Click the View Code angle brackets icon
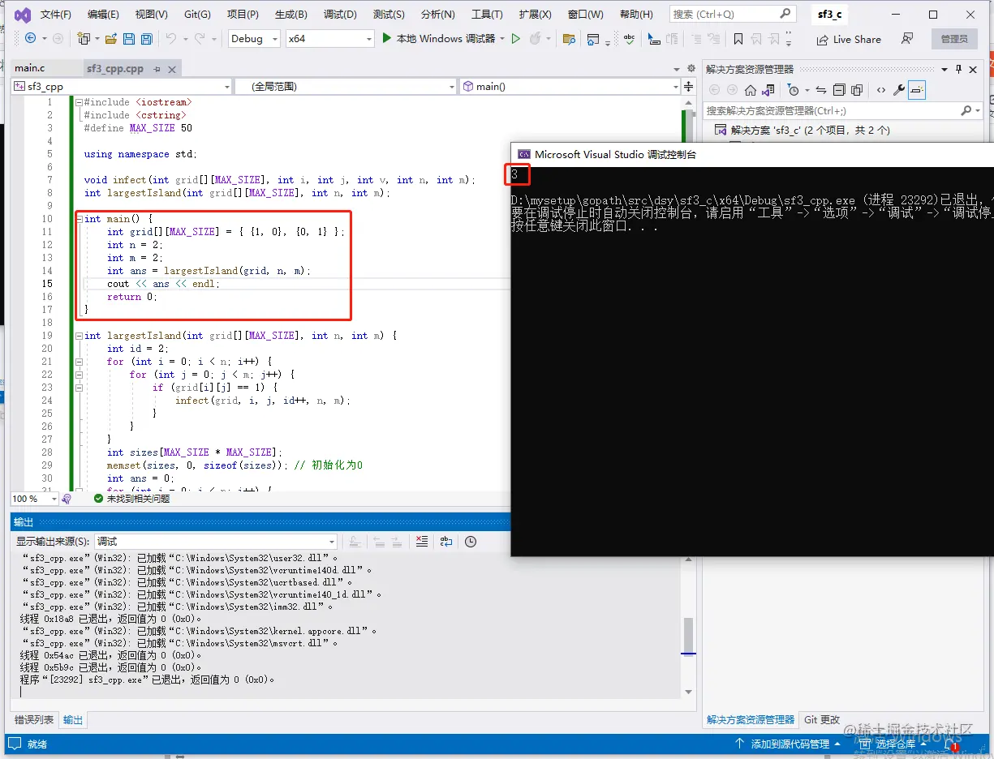The width and height of the screenshot is (994, 759). [881, 90]
